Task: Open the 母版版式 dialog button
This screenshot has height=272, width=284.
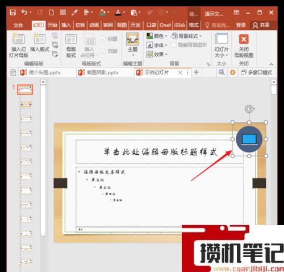Action: click(71, 46)
